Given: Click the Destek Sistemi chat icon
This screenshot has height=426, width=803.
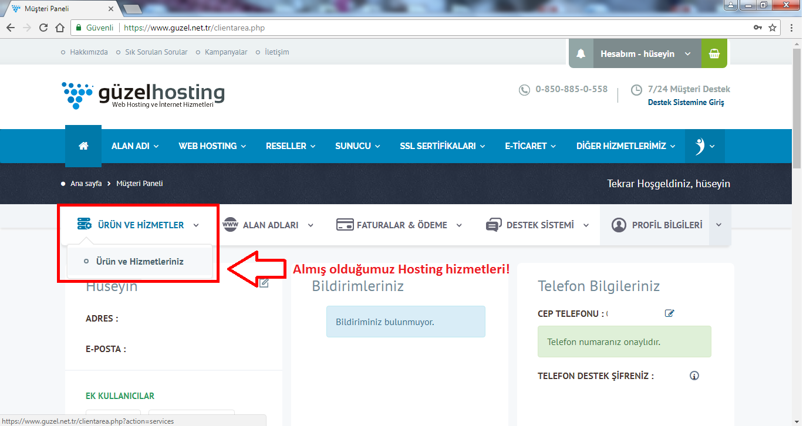Looking at the screenshot, I should pyautogui.click(x=494, y=225).
